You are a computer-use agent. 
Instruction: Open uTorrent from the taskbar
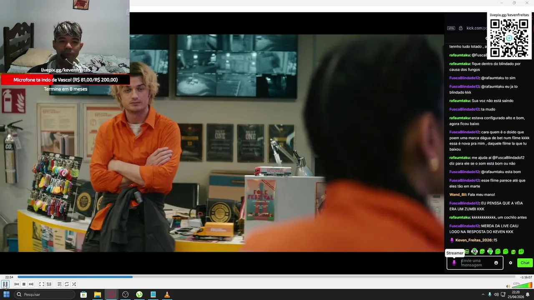point(139,295)
